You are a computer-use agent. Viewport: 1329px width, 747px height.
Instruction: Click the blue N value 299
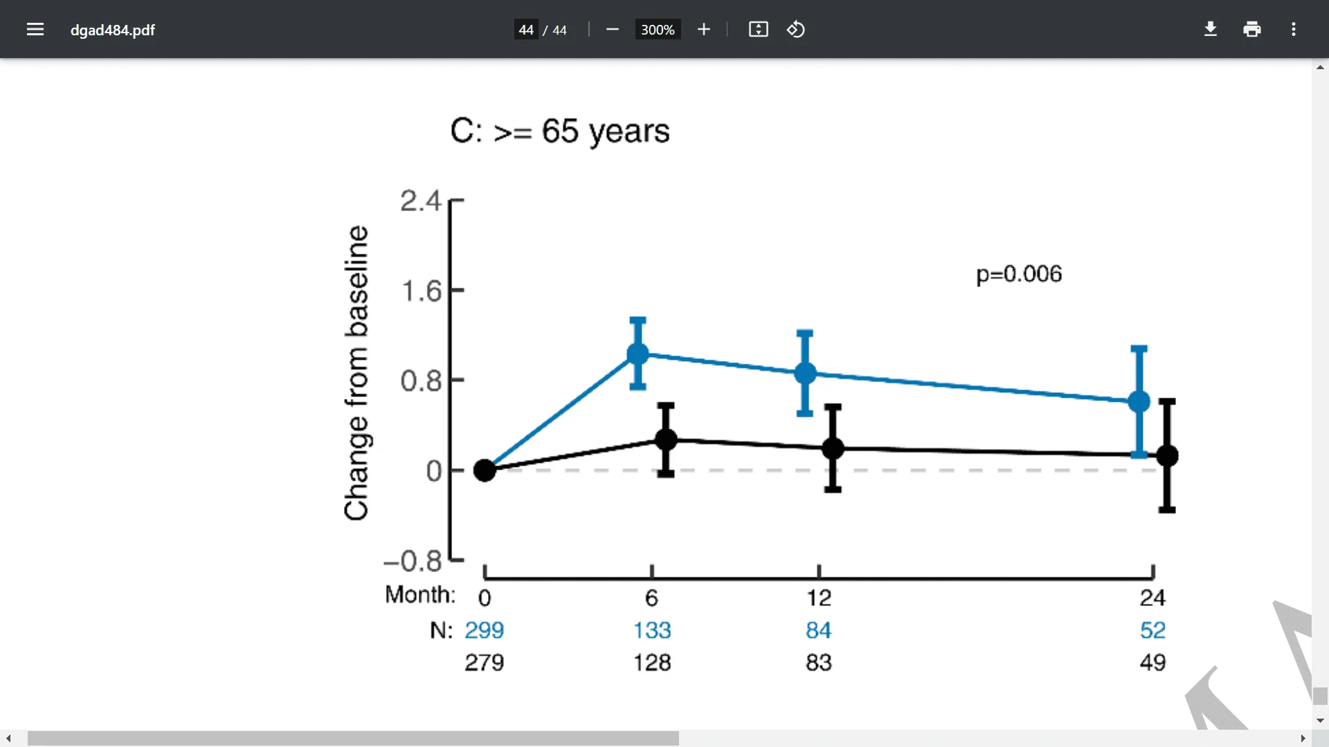484,630
